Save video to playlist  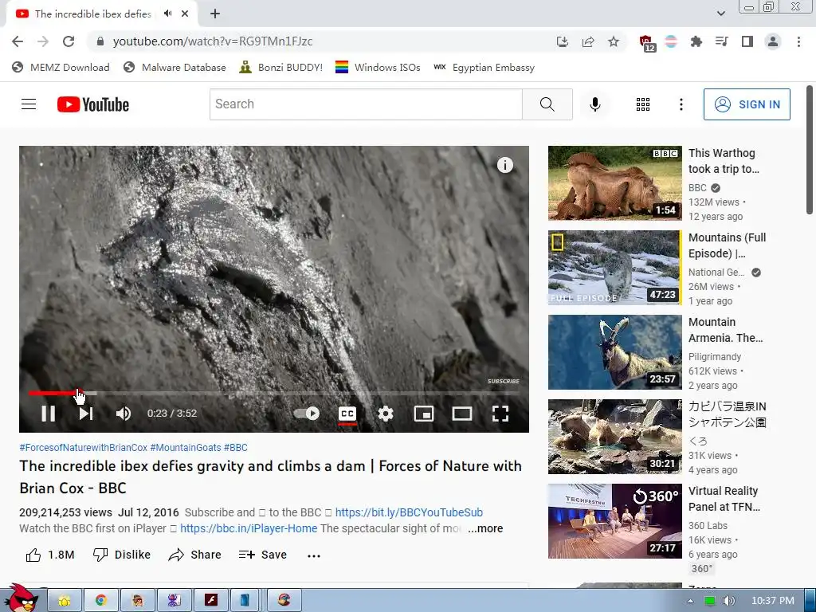(x=263, y=555)
